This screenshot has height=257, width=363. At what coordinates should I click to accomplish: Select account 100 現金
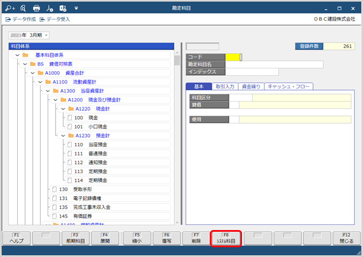[x=118, y=118]
